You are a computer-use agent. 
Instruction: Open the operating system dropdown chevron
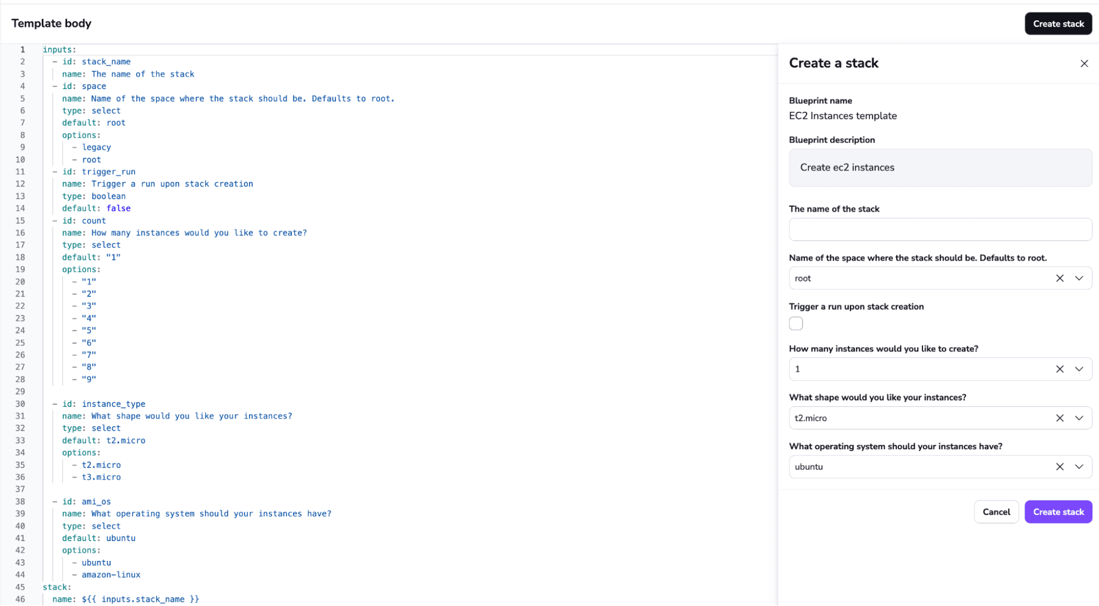[x=1079, y=467]
